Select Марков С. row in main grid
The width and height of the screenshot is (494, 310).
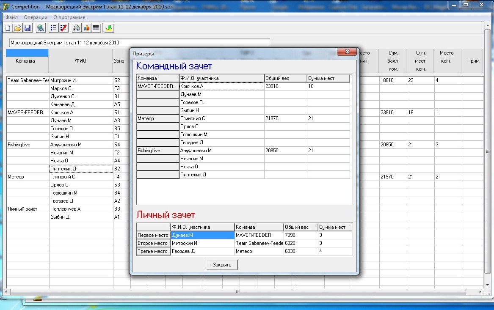(x=81, y=88)
